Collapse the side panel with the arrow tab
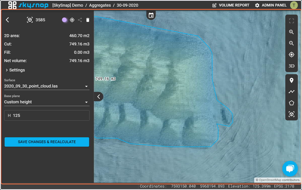Viewport: 302px width, 190px height. 99,97
